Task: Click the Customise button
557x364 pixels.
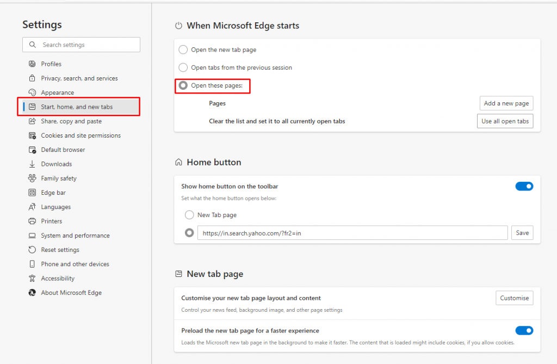Action: pos(515,298)
